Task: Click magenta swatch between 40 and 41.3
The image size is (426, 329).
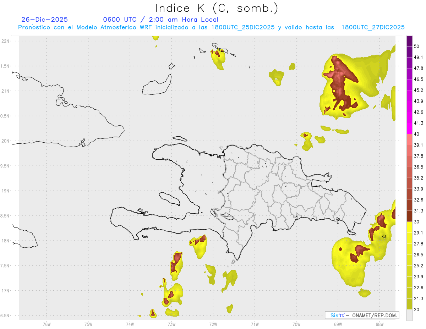Action: tap(409, 128)
